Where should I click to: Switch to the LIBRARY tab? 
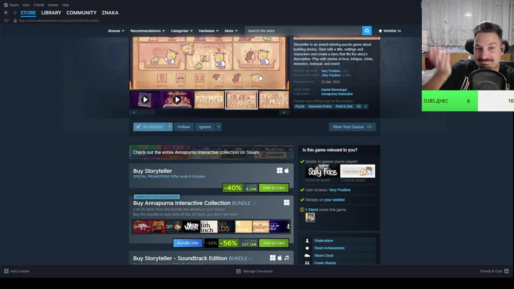coord(51,12)
